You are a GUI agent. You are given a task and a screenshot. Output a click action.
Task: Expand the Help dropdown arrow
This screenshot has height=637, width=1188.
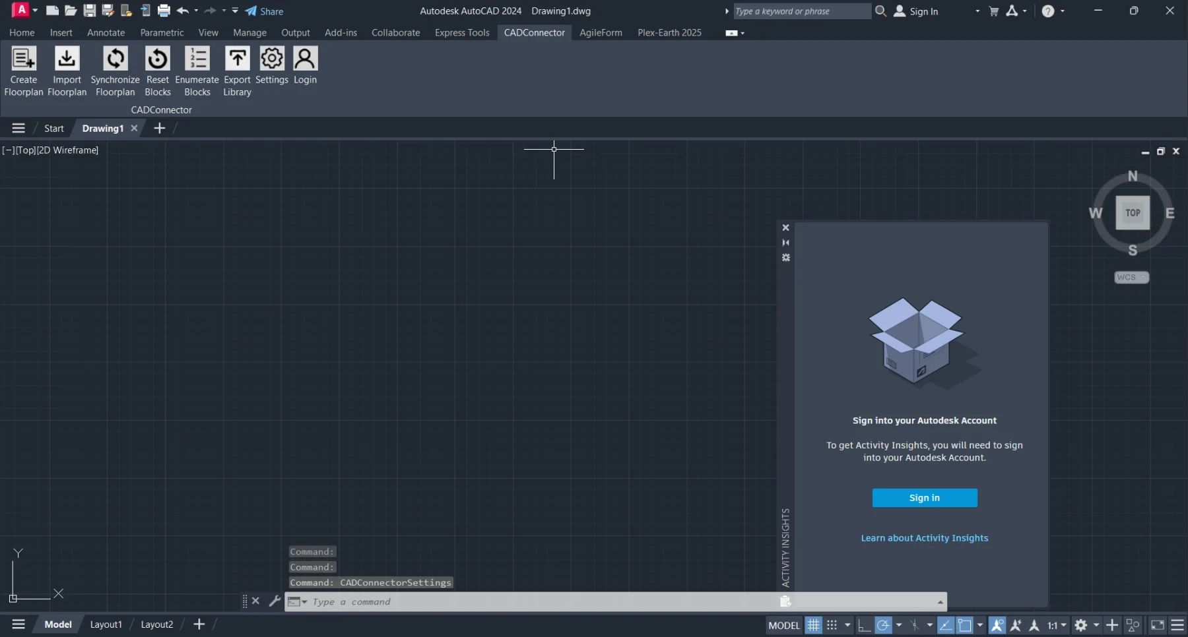tap(1063, 11)
